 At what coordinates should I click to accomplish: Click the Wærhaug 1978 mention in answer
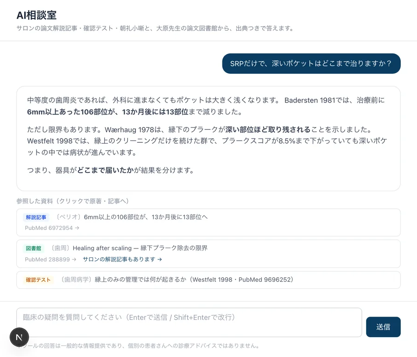pyautogui.click(x=130, y=129)
